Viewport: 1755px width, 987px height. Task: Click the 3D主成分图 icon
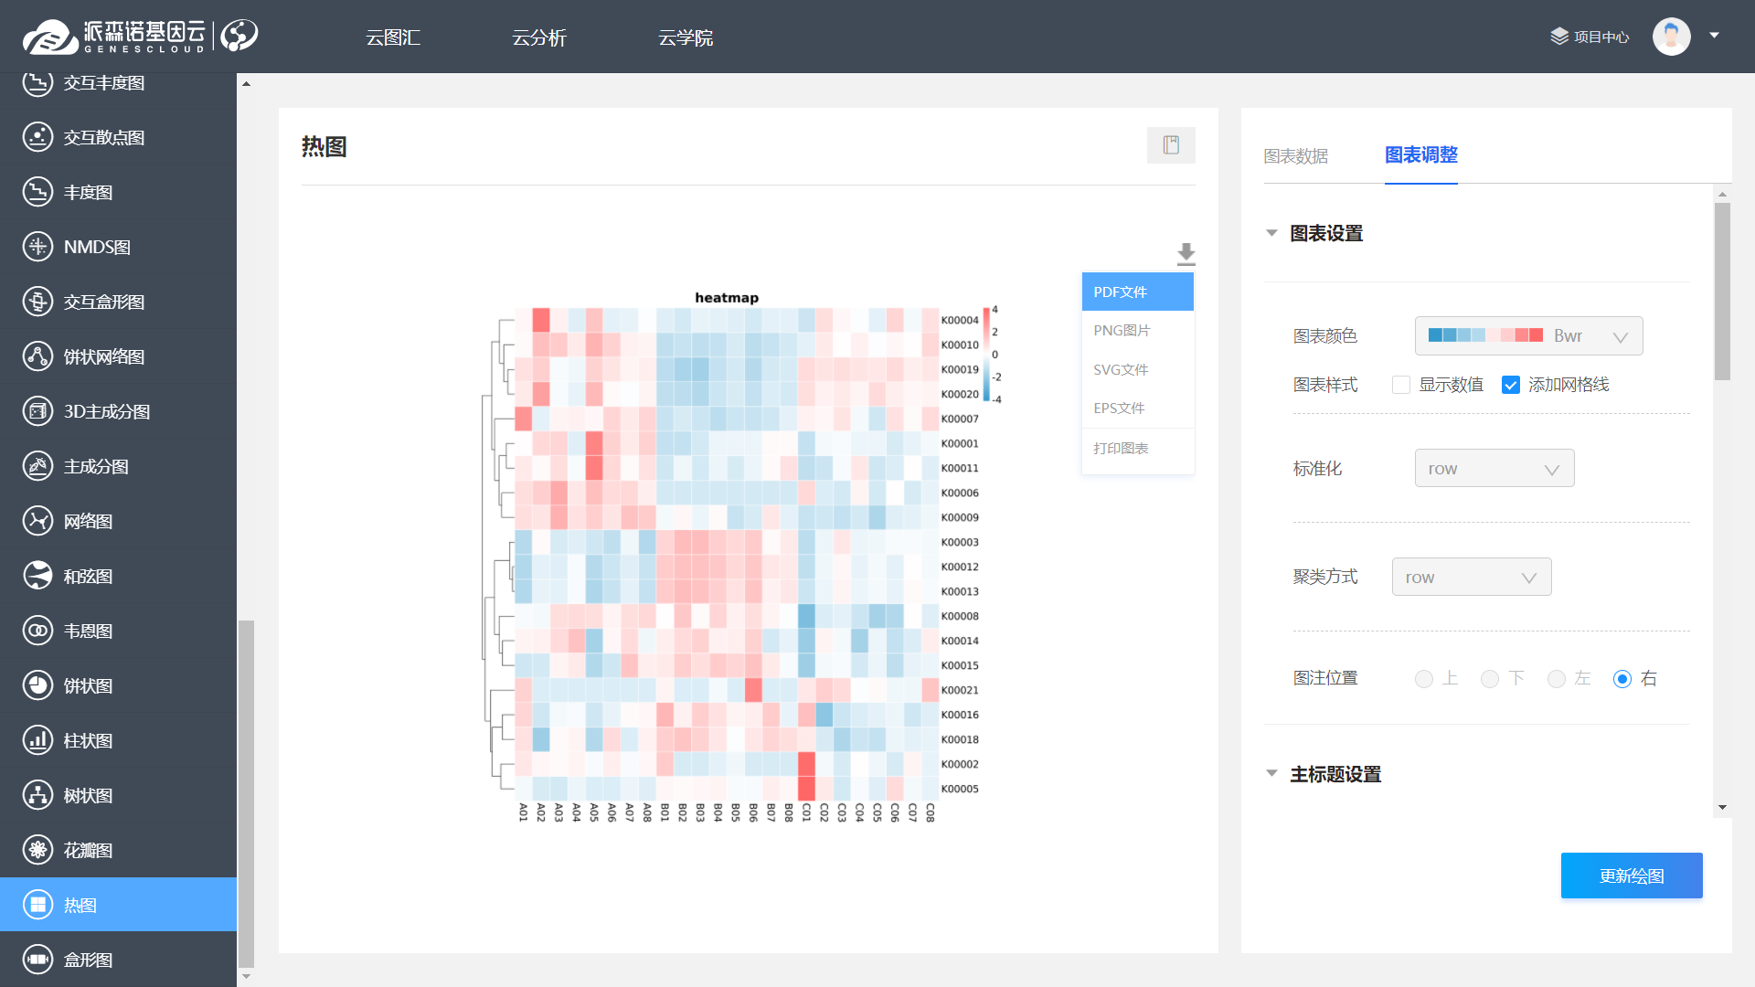coord(37,411)
